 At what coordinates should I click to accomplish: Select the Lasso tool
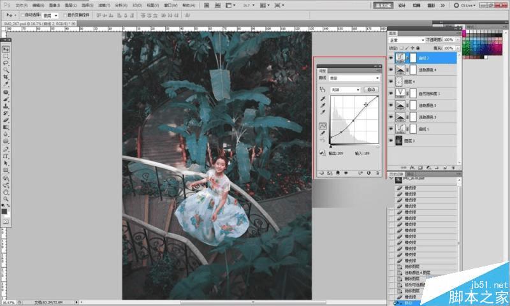click(6, 64)
